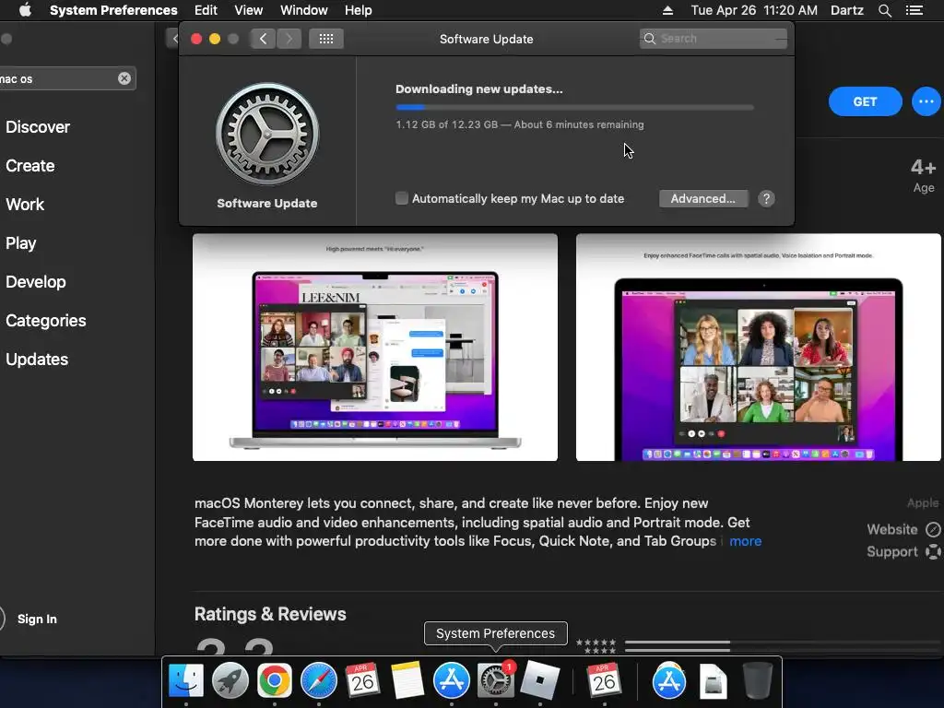
Task: Select Develop in App Store sidebar
Action: [36, 282]
